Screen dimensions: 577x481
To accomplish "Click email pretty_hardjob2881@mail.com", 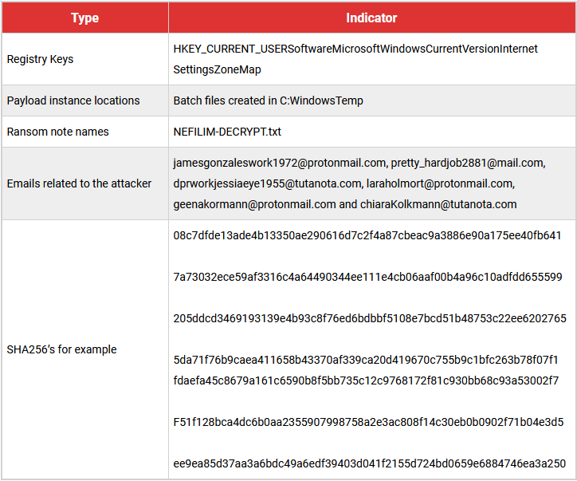I will [468, 163].
